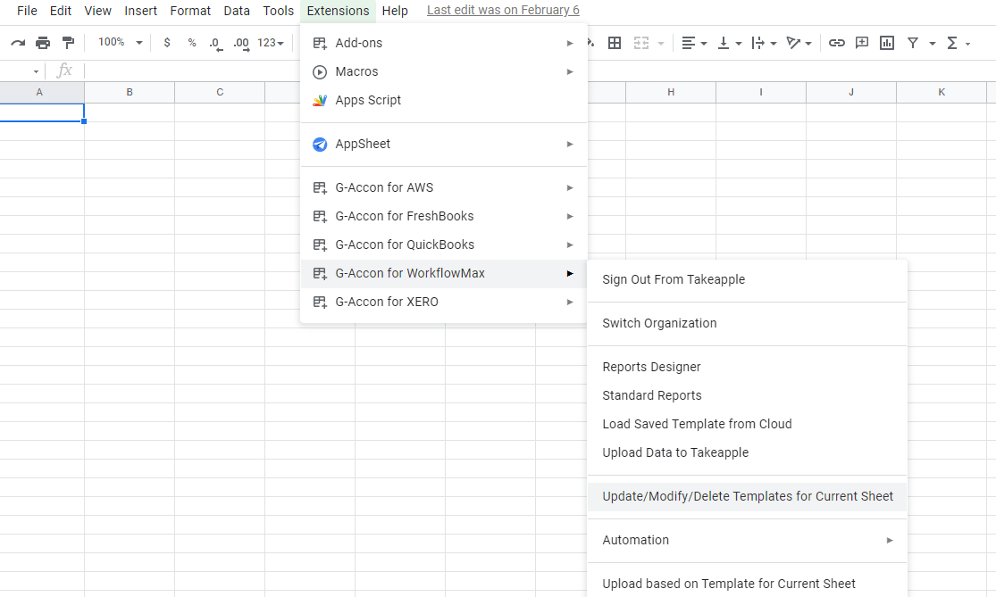
Task: Open text wrapping icon
Action: coord(757,43)
